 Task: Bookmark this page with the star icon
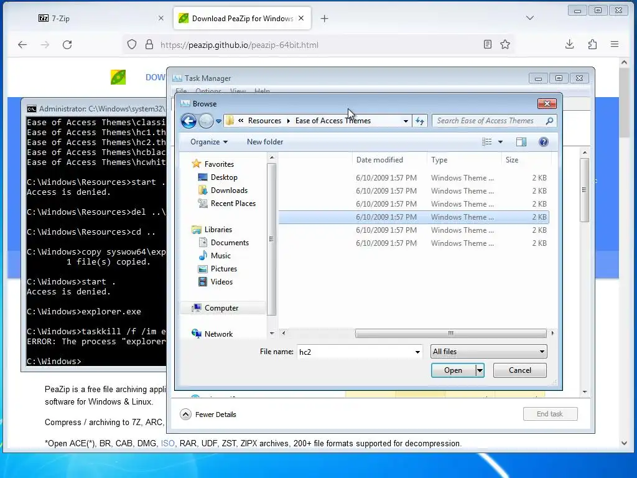click(505, 45)
